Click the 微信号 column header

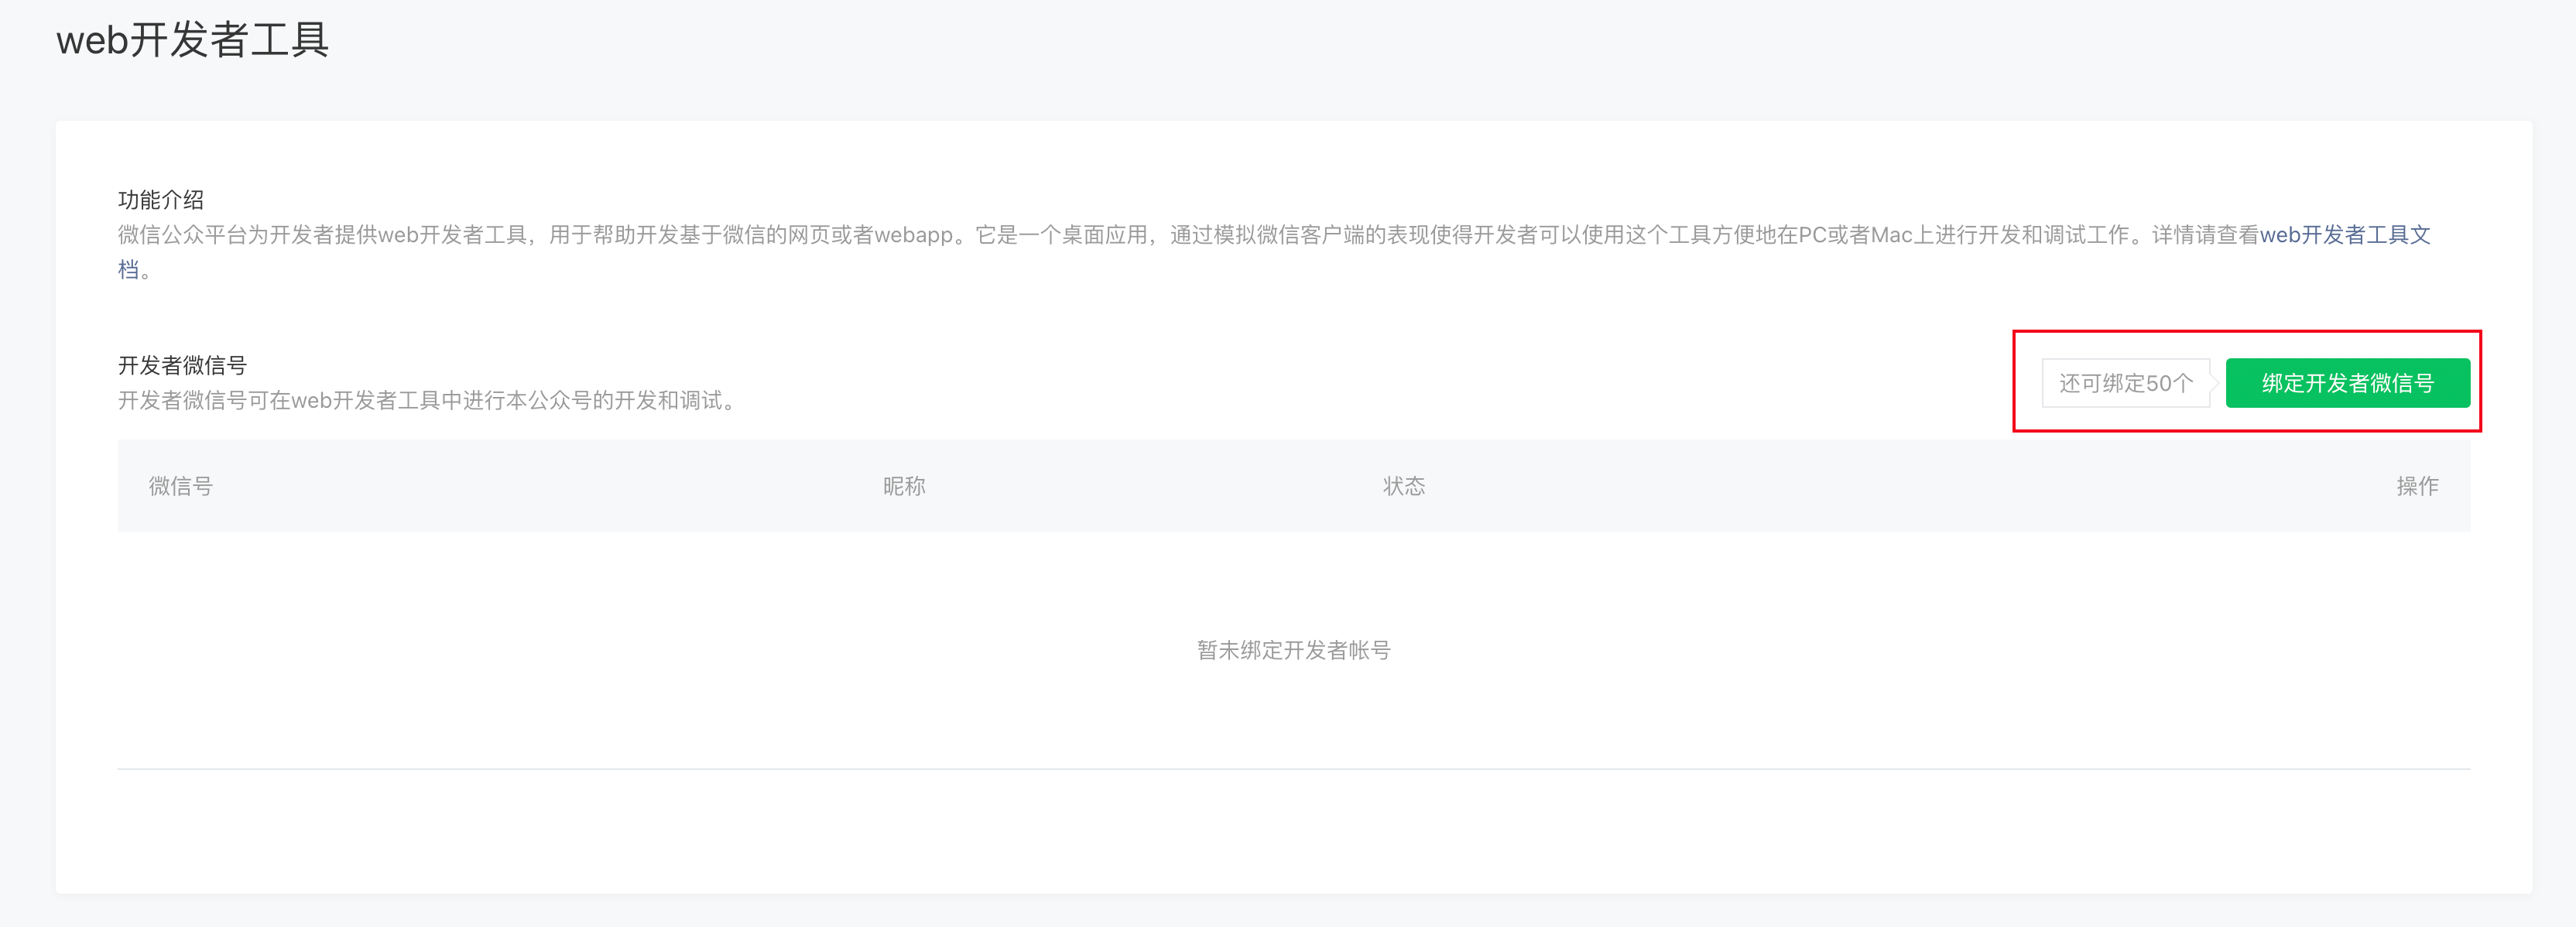[181, 486]
